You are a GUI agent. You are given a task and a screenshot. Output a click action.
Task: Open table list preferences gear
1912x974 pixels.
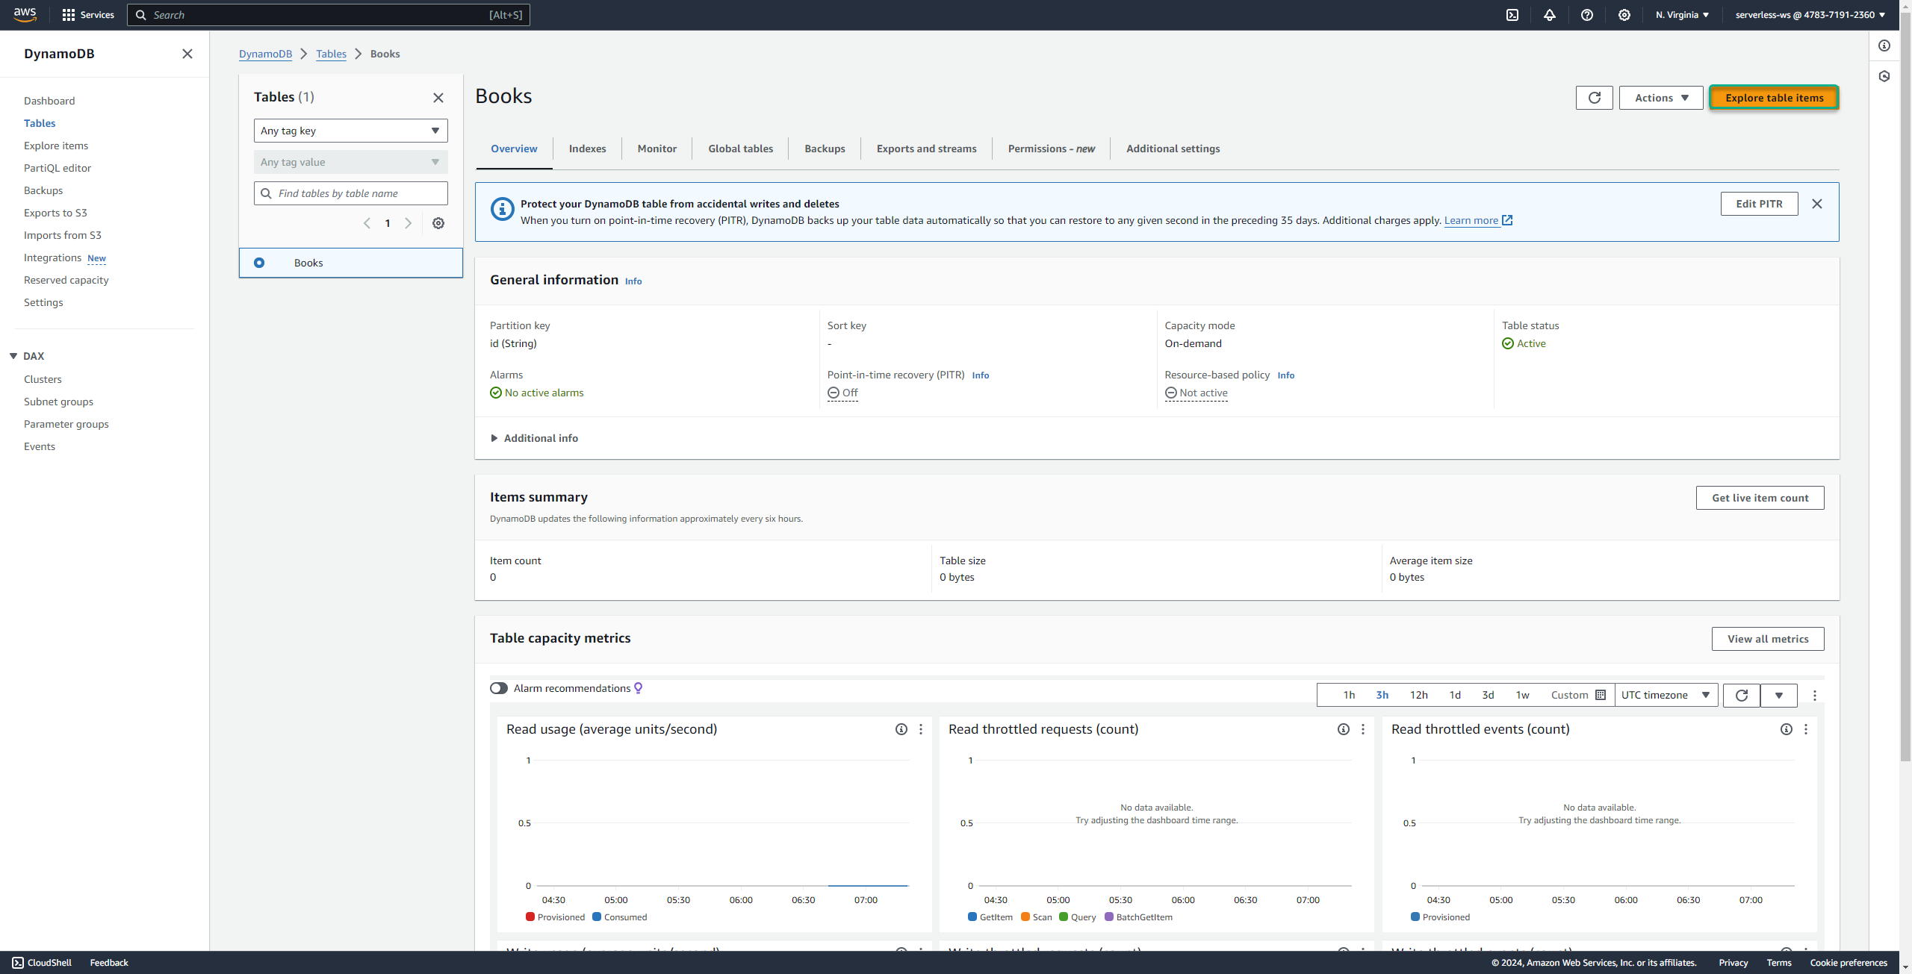pyautogui.click(x=438, y=223)
